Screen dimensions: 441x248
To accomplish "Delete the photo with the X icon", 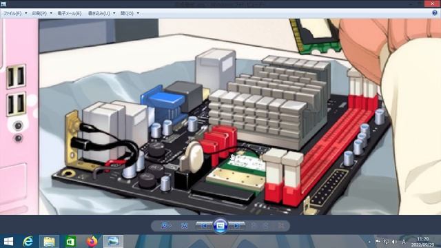I will click(281, 226).
